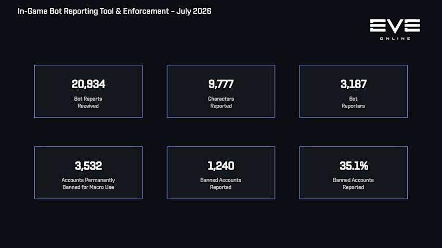Click the 9,777 number
Viewport: 442px width, 248px height.
tap(221, 84)
